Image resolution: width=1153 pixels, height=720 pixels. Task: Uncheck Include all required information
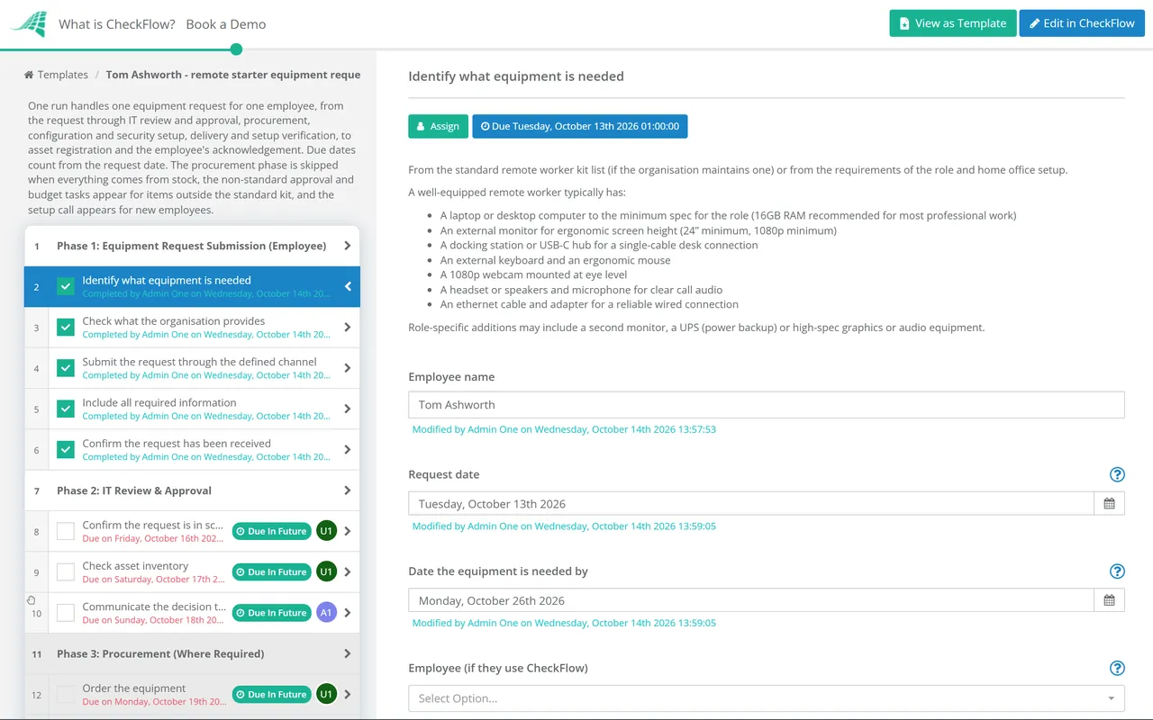coord(66,409)
